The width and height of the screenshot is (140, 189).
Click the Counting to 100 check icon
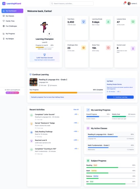tap(32, 150)
